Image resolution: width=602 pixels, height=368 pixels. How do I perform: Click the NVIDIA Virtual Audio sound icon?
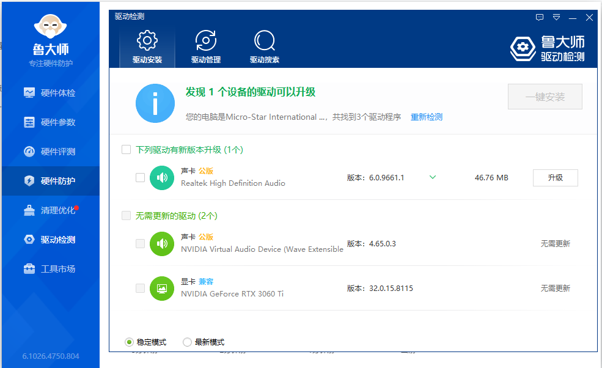162,243
